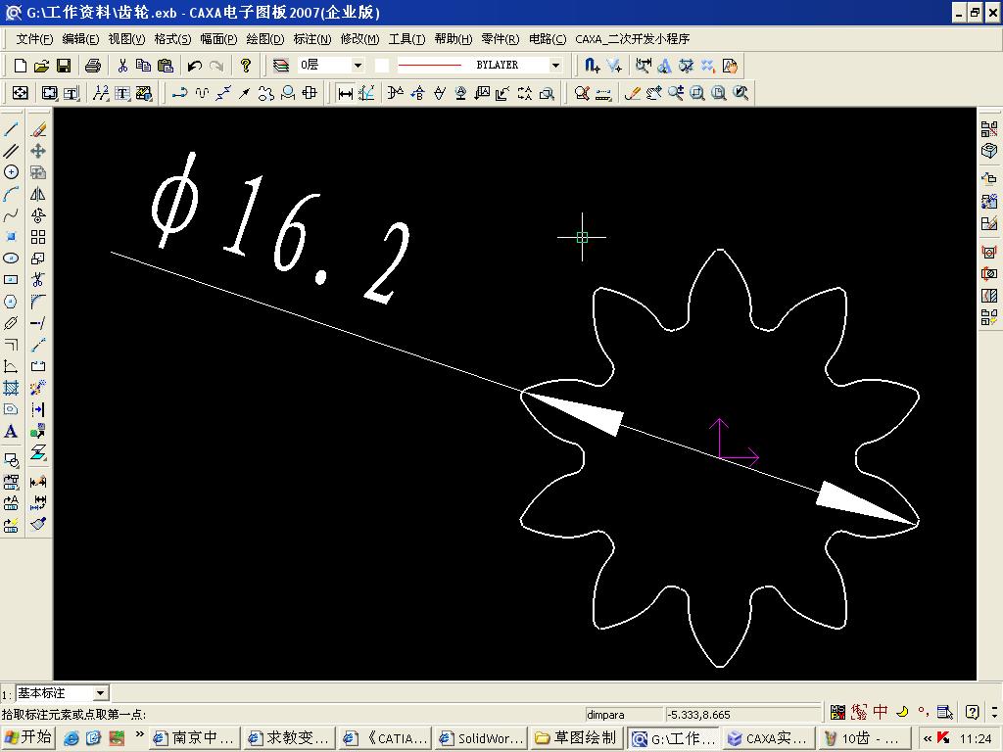Select the Rectangle drawing tool
Viewport: 1003px width, 752px height.
11,280
